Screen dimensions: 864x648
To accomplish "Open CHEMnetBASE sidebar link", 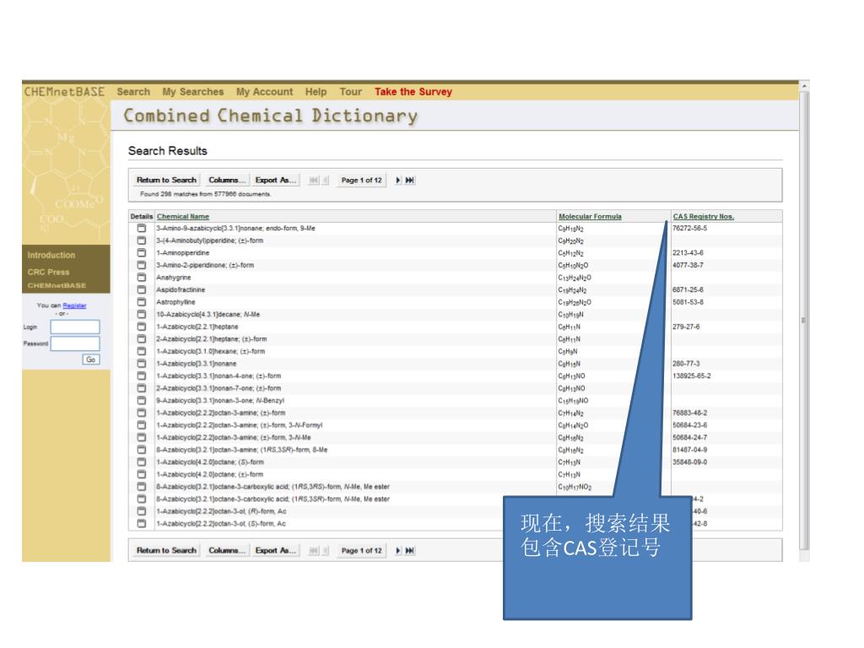I will point(57,285).
